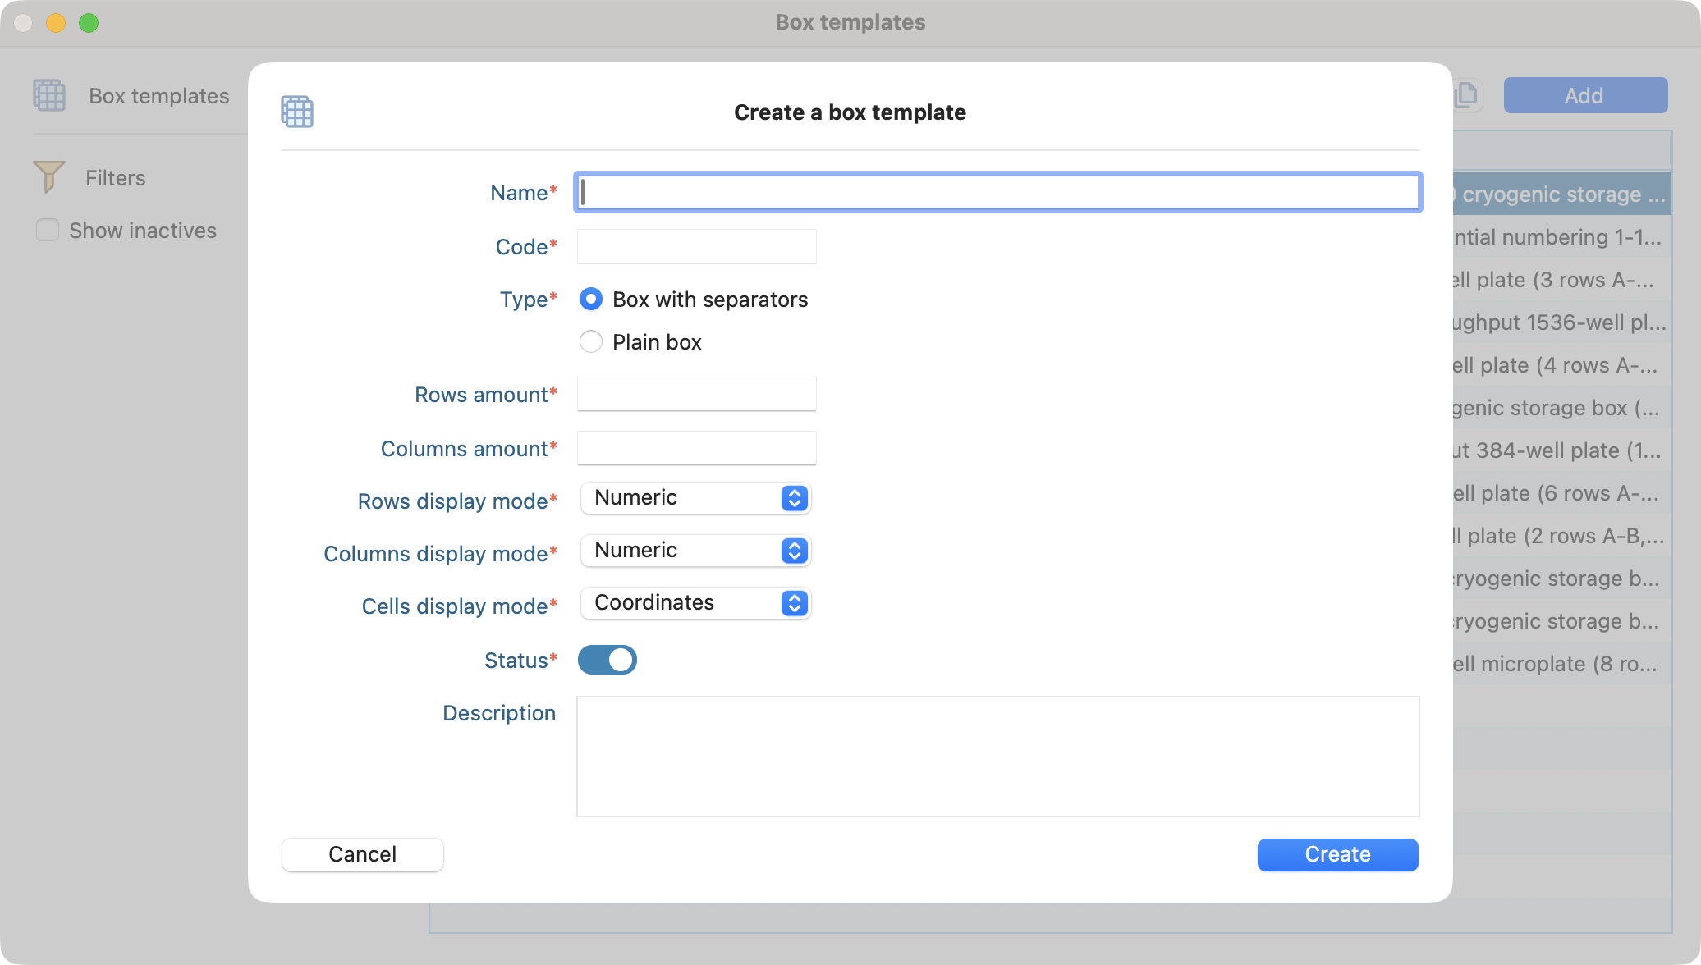Click into the Code field
Image resolution: width=1701 pixels, height=965 pixels.
pyautogui.click(x=696, y=246)
